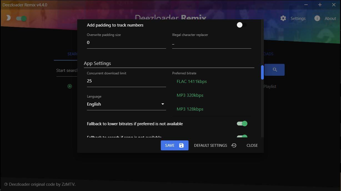Click the search magnifier icon
The image size is (341, 191).
click(x=274, y=70)
